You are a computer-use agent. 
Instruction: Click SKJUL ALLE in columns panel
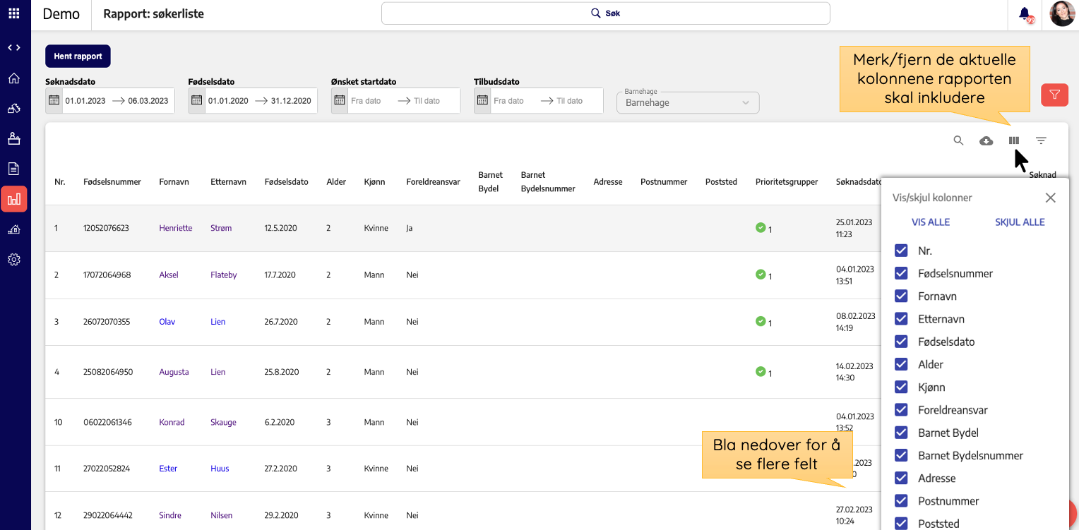1020,222
